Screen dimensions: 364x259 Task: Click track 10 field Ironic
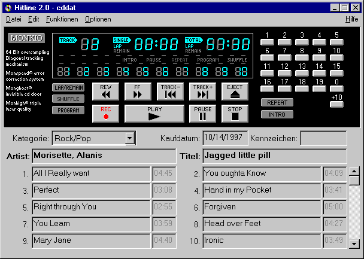pos(262,241)
